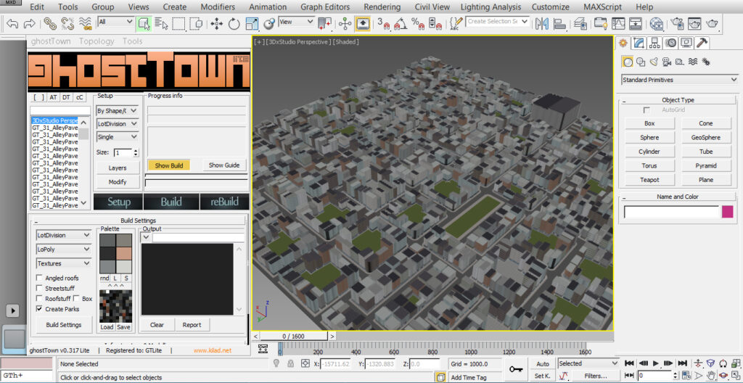Open the LoPoly detail dropdown
This screenshot has height=383, width=743.
(x=64, y=249)
